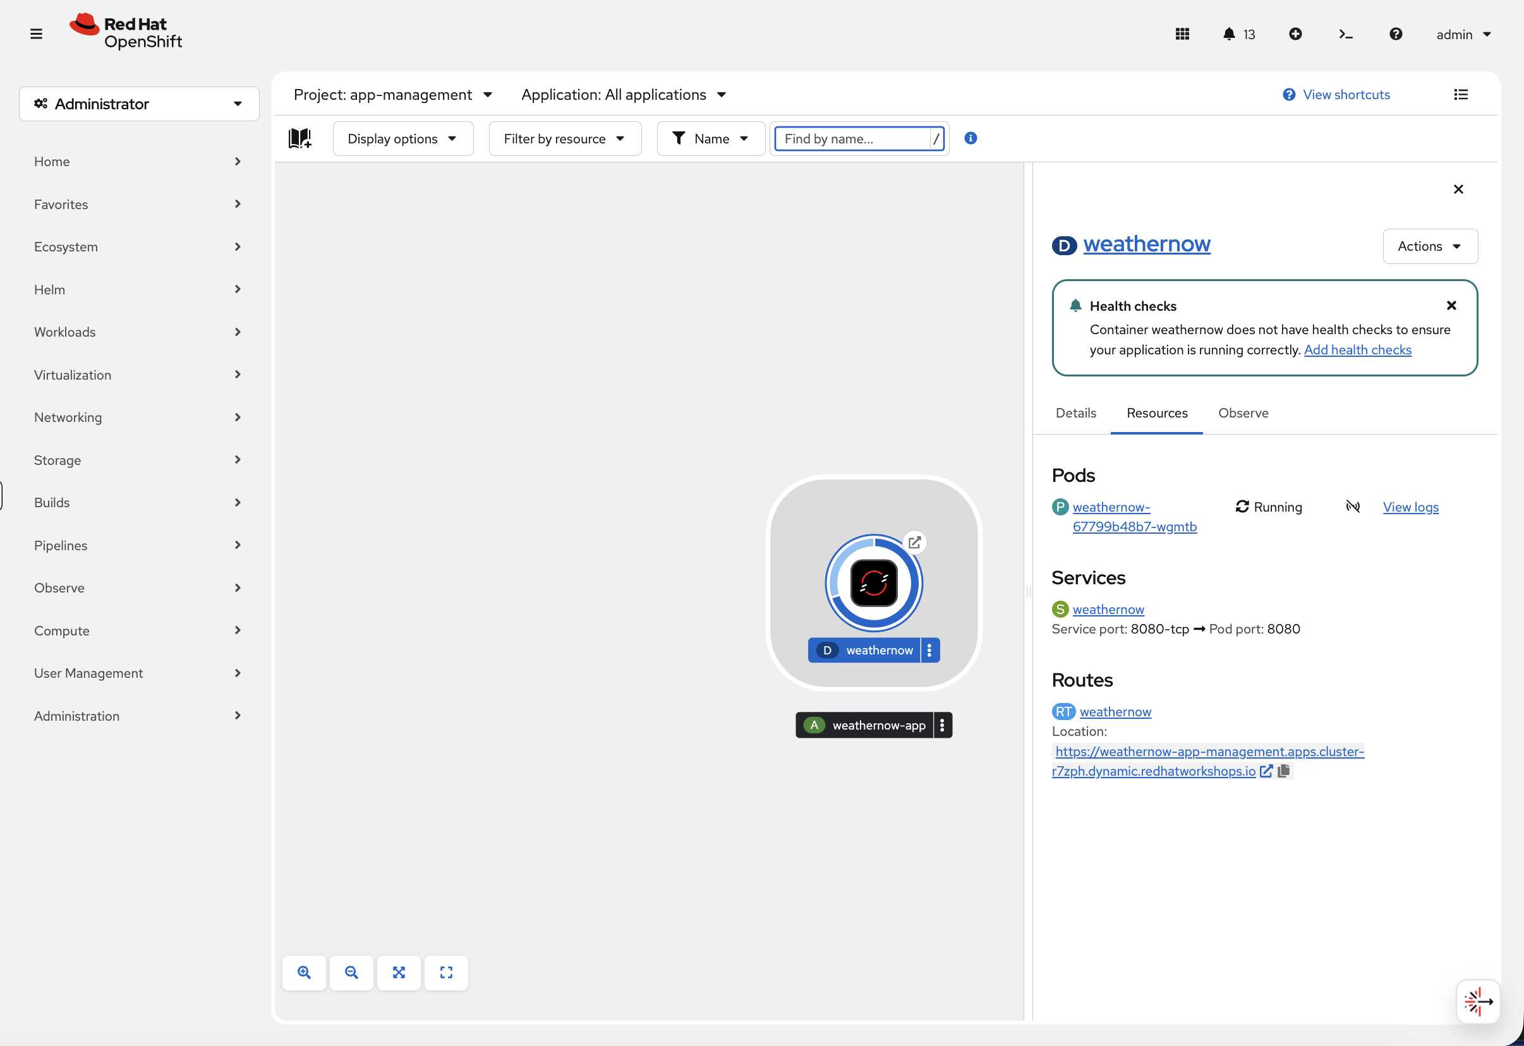
Task: Click the Find by name input field
Action: [852, 139]
